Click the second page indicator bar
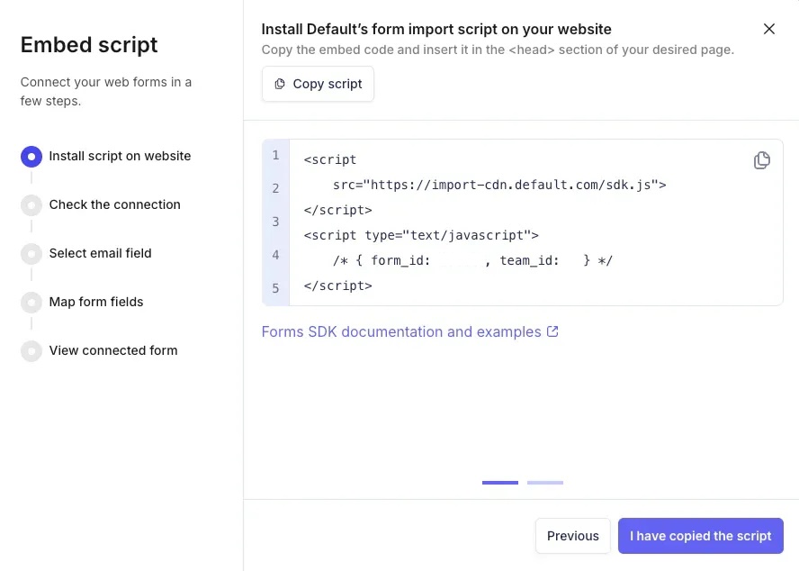799x571 pixels. pyautogui.click(x=544, y=483)
